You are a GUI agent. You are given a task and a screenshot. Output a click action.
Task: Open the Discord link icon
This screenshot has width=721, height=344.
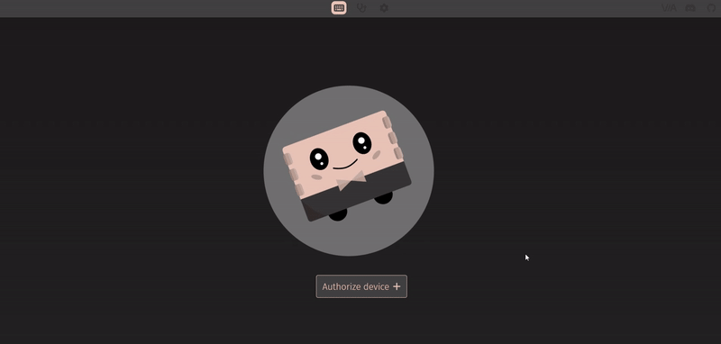pos(690,8)
